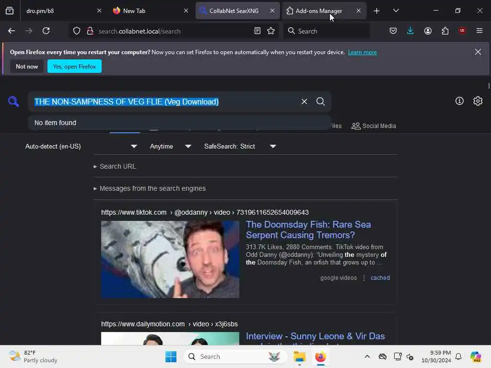Click "No item found" suggestion text

(55, 123)
